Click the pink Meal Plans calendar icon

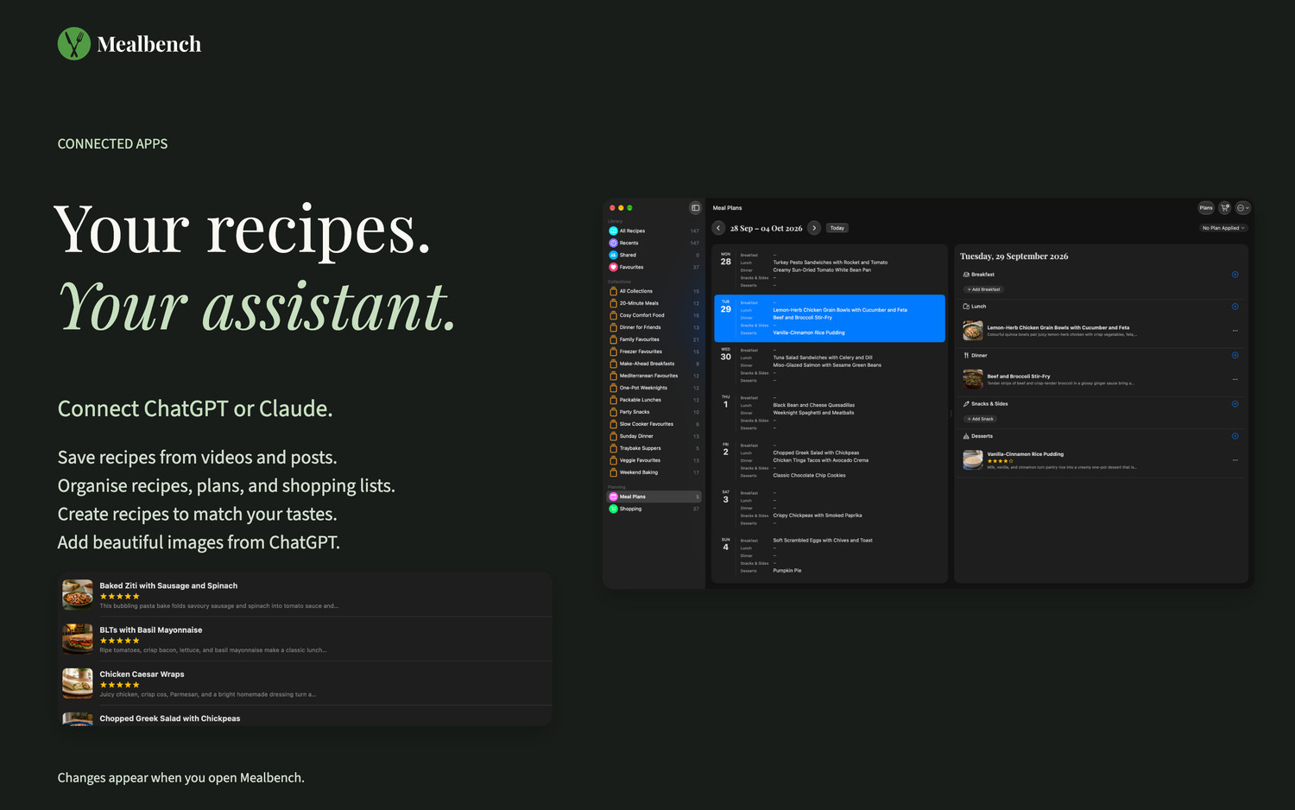point(613,497)
